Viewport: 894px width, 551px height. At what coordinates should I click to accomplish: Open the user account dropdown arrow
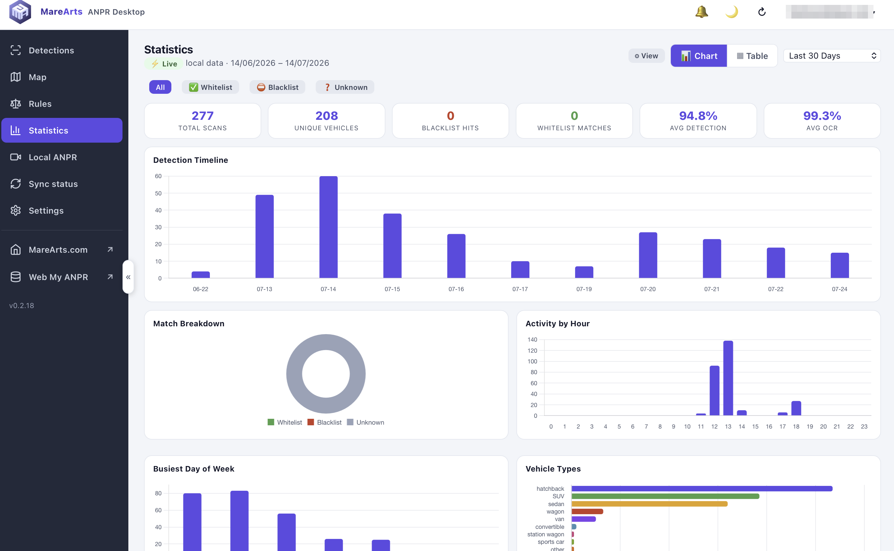874,12
